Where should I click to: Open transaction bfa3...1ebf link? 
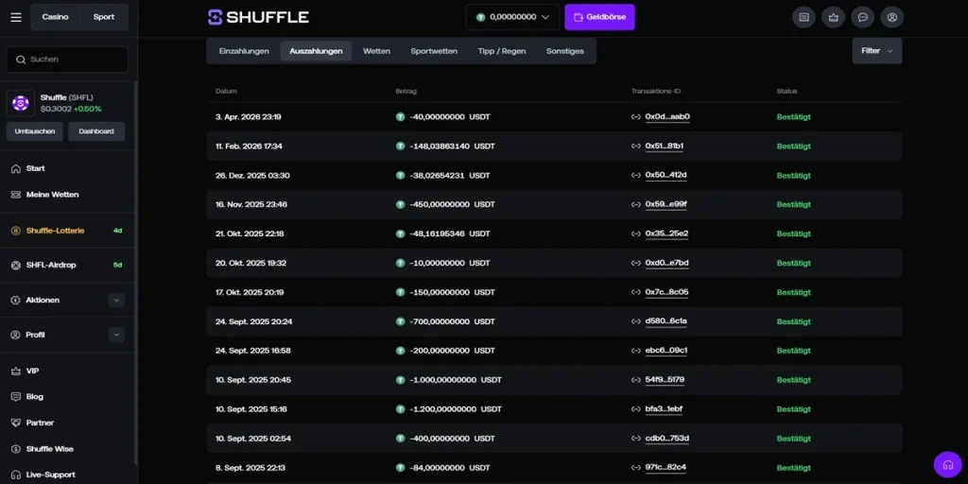point(664,409)
